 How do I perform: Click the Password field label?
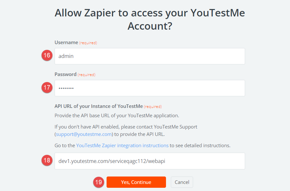click(x=65, y=74)
